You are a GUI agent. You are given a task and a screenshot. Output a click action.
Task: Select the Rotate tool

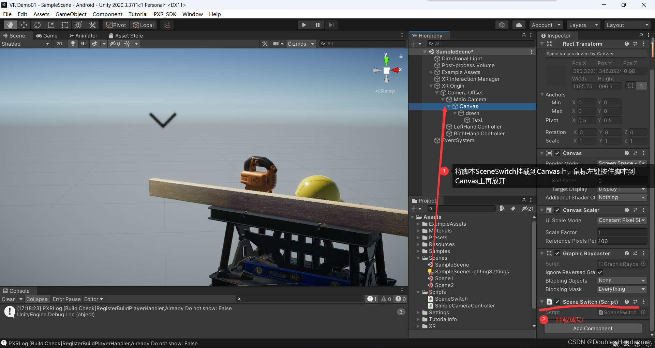[38, 25]
